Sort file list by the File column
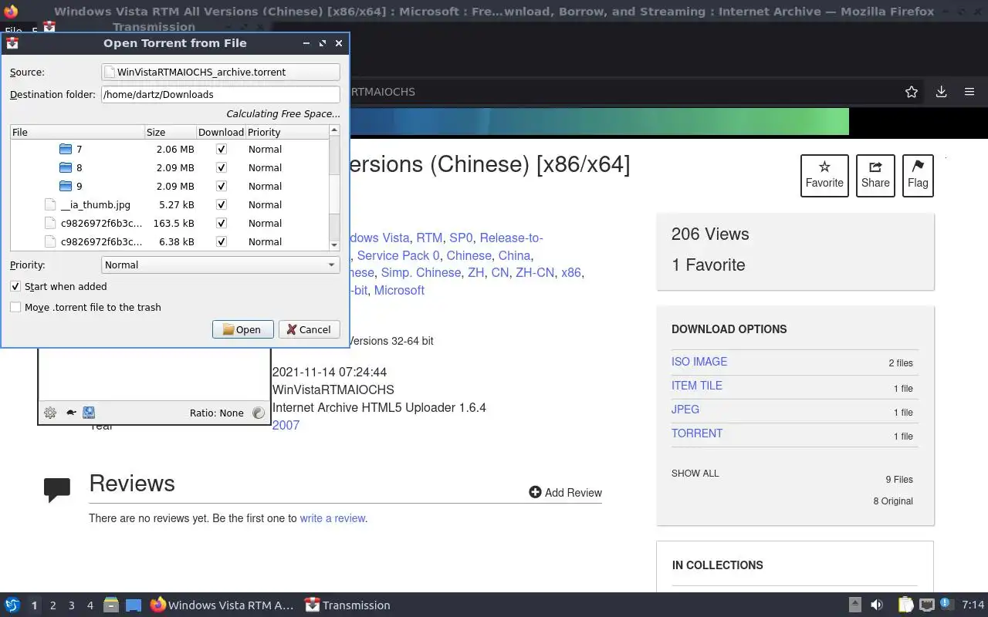The image size is (988, 617). [x=77, y=132]
